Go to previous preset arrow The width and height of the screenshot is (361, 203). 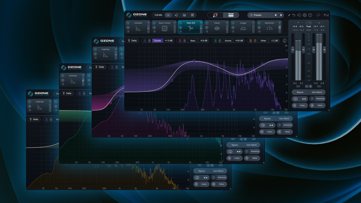[x=276, y=15]
